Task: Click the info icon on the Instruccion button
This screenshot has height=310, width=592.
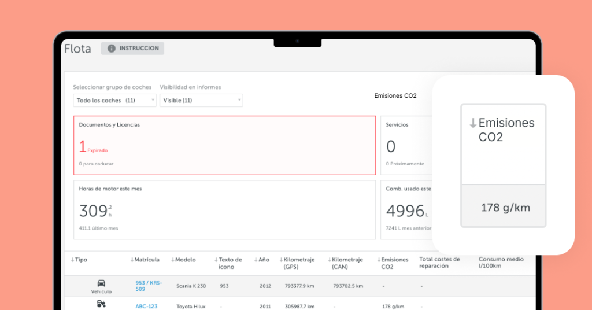Action: coord(112,49)
